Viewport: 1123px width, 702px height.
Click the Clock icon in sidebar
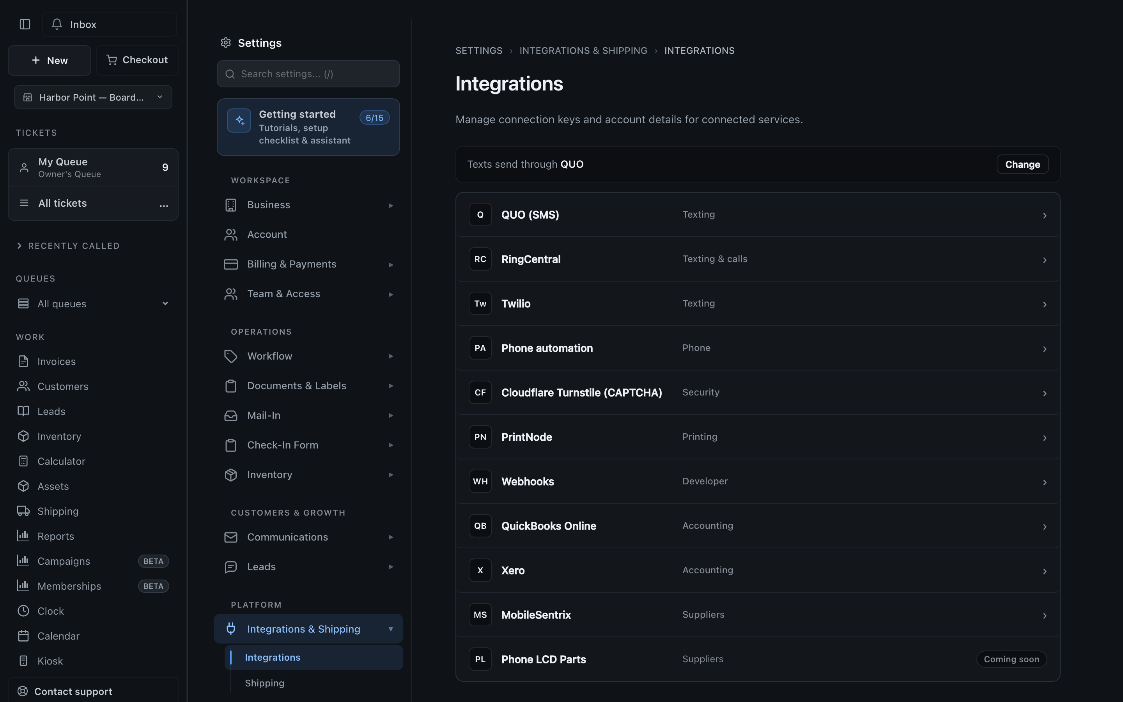point(23,611)
